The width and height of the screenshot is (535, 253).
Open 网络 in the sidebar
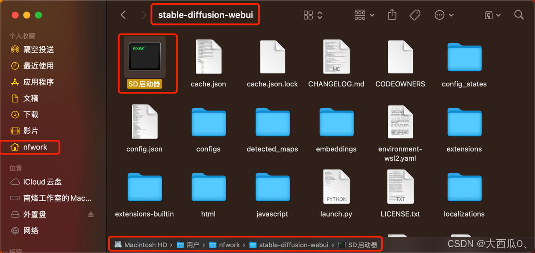pos(25,230)
